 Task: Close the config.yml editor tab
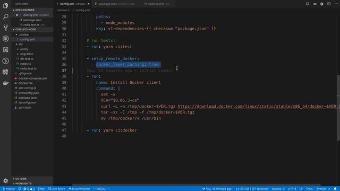click(89, 4)
